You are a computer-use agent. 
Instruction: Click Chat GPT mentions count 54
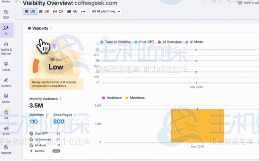coord(58,133)
